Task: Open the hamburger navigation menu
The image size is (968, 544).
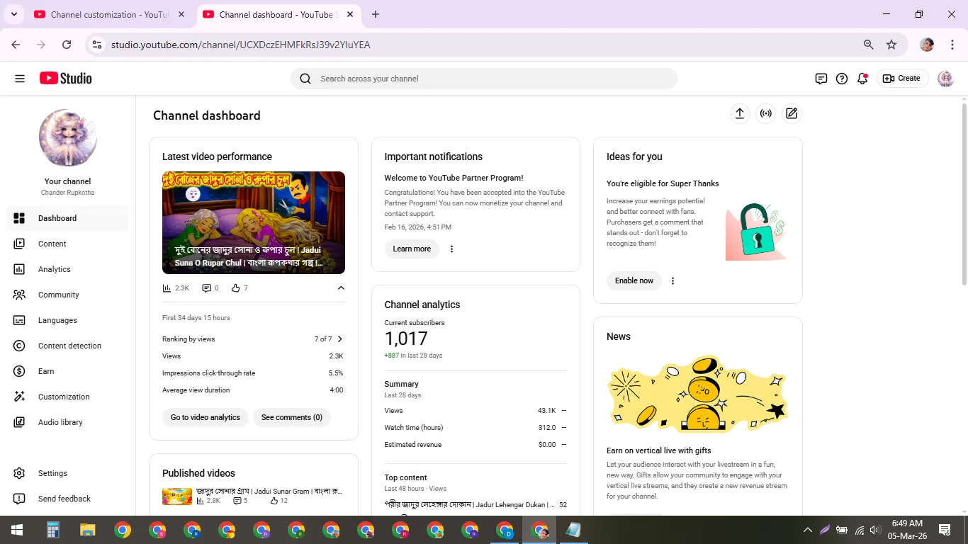Action: pyautogui.click(x=20, y=79)
